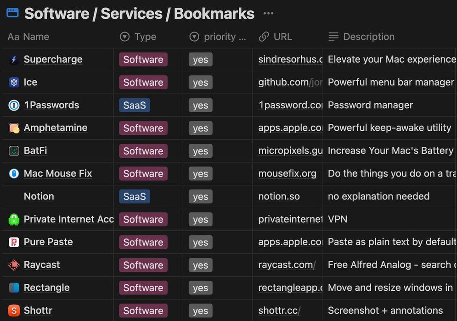The image size is (457, 321).
Task: Edit the priority yes tag for Ice
Action: 201,83
